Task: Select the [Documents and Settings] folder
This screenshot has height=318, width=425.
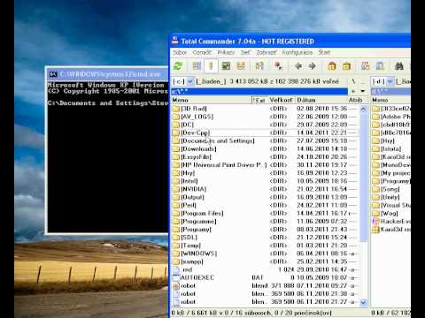Action: tap(266, 140)
